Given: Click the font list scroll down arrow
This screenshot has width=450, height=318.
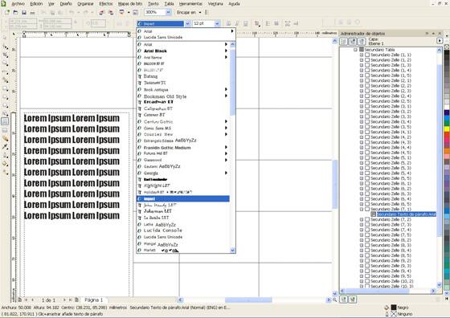Looking at the screenshot, I should click(x=233, y=251).
